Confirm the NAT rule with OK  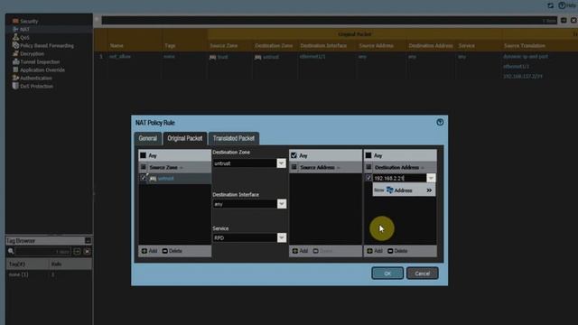point(387,274)
